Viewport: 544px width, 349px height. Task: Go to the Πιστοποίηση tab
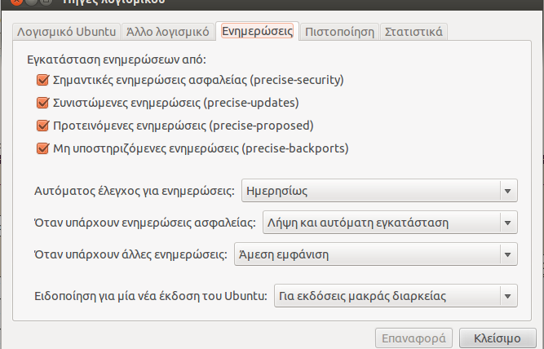[339, 32]
